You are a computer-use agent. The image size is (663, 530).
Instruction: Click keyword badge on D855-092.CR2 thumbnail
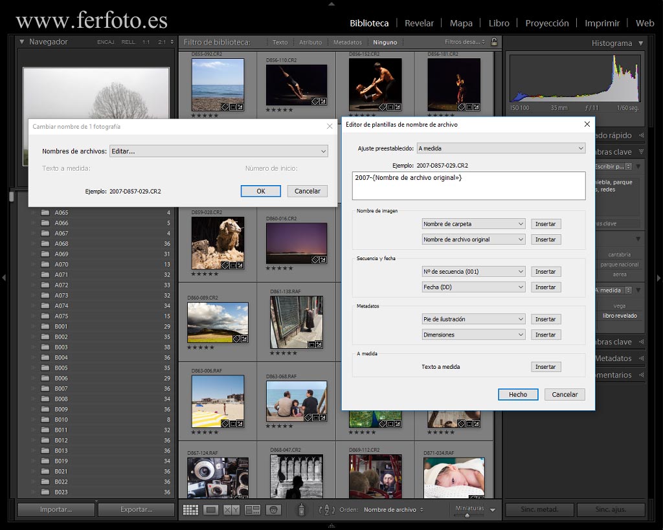click(x=225, y=107)
